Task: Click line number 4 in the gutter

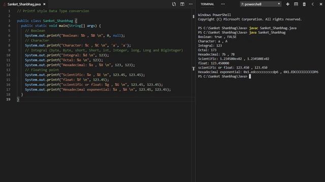Action: [9, 26]
